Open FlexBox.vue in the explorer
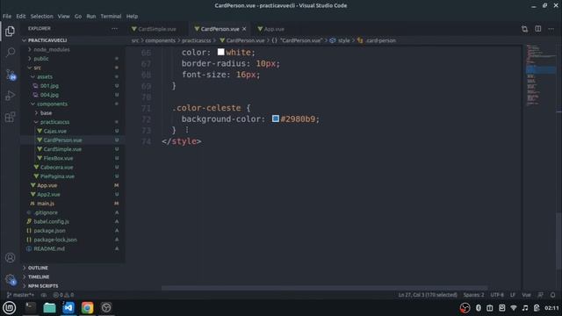562x316 pixels. [58, 158]
